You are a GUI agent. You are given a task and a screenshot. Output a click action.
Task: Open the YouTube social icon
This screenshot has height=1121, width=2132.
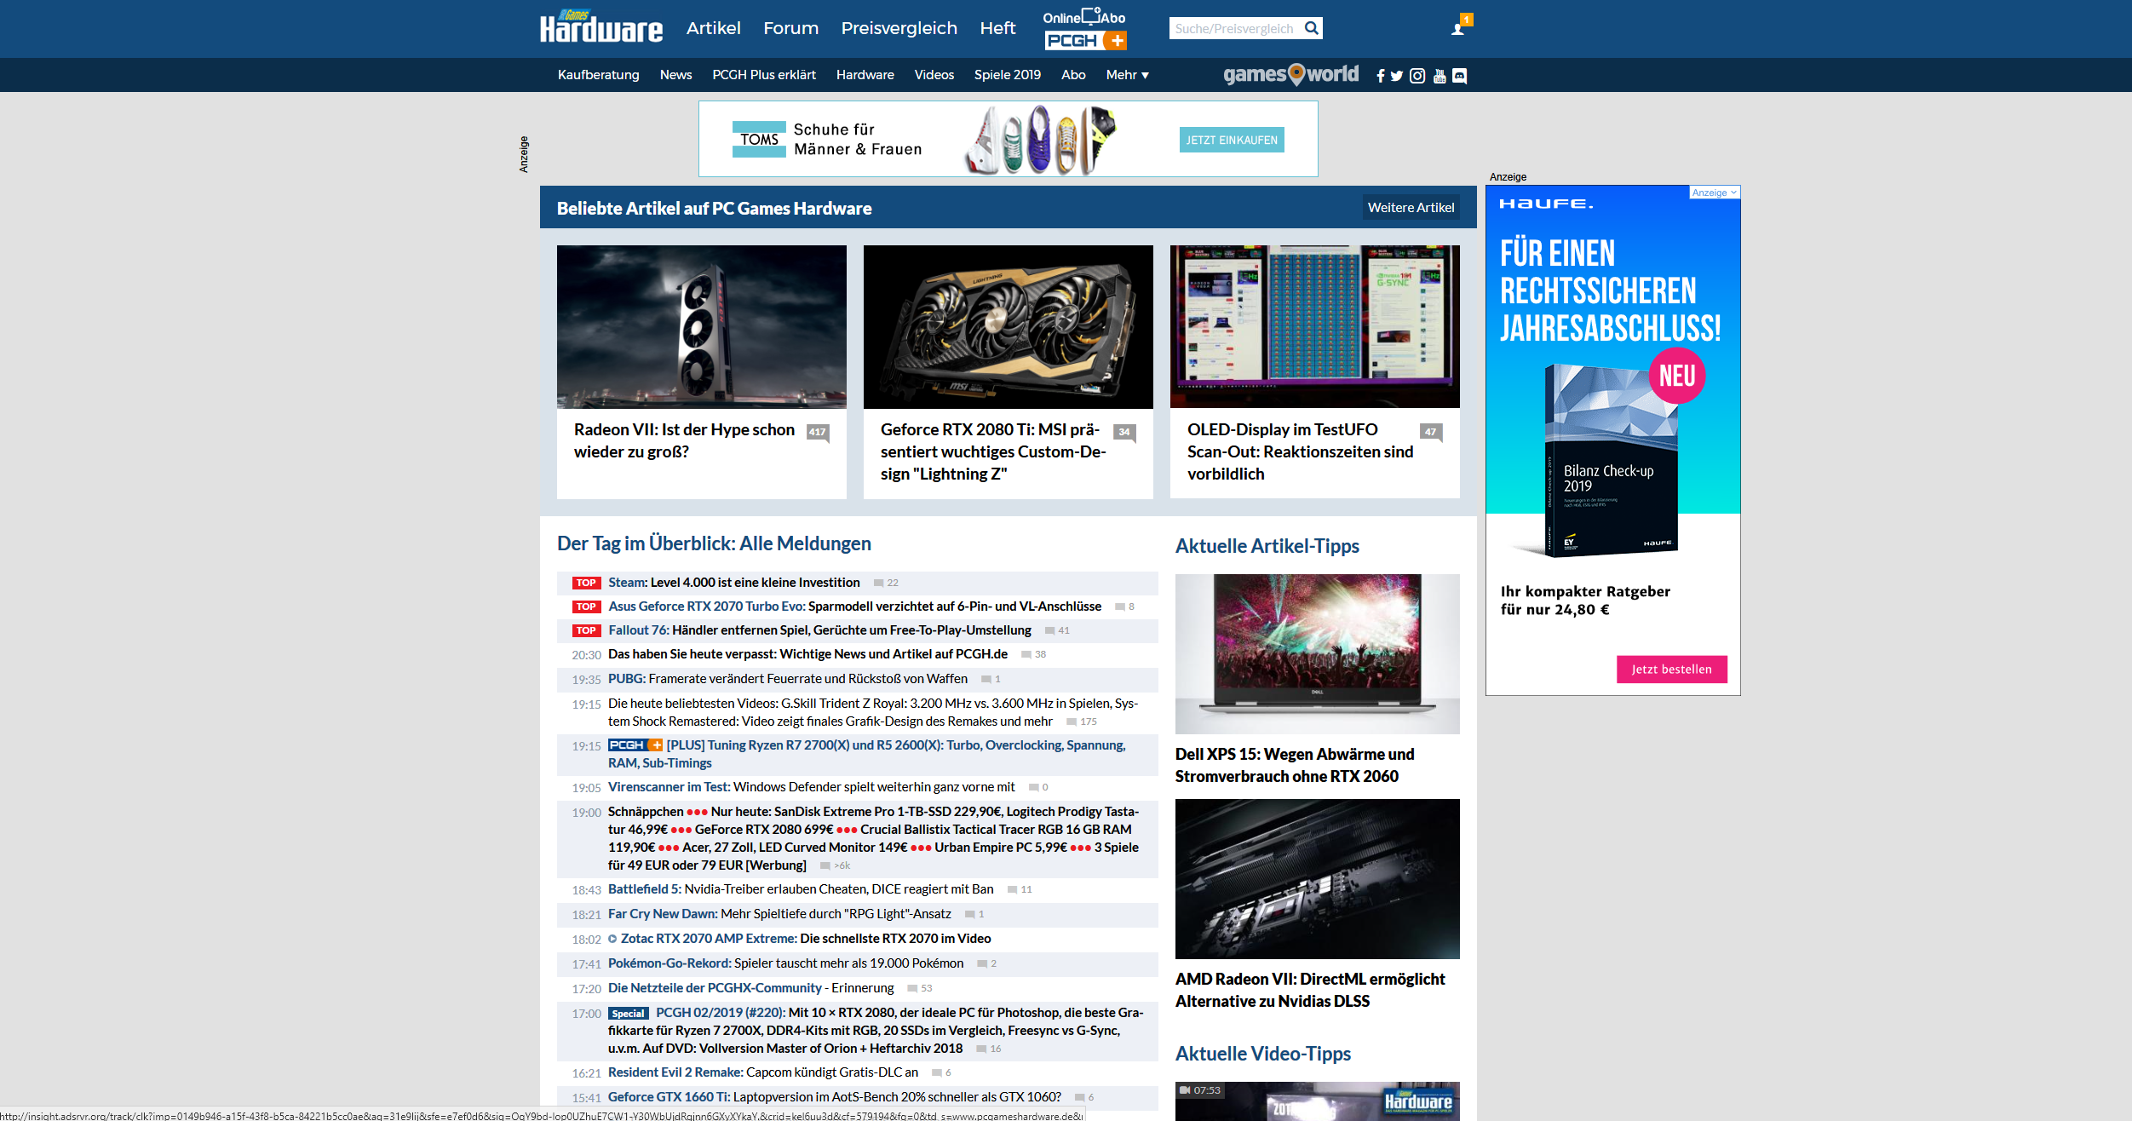(1440, 76)
